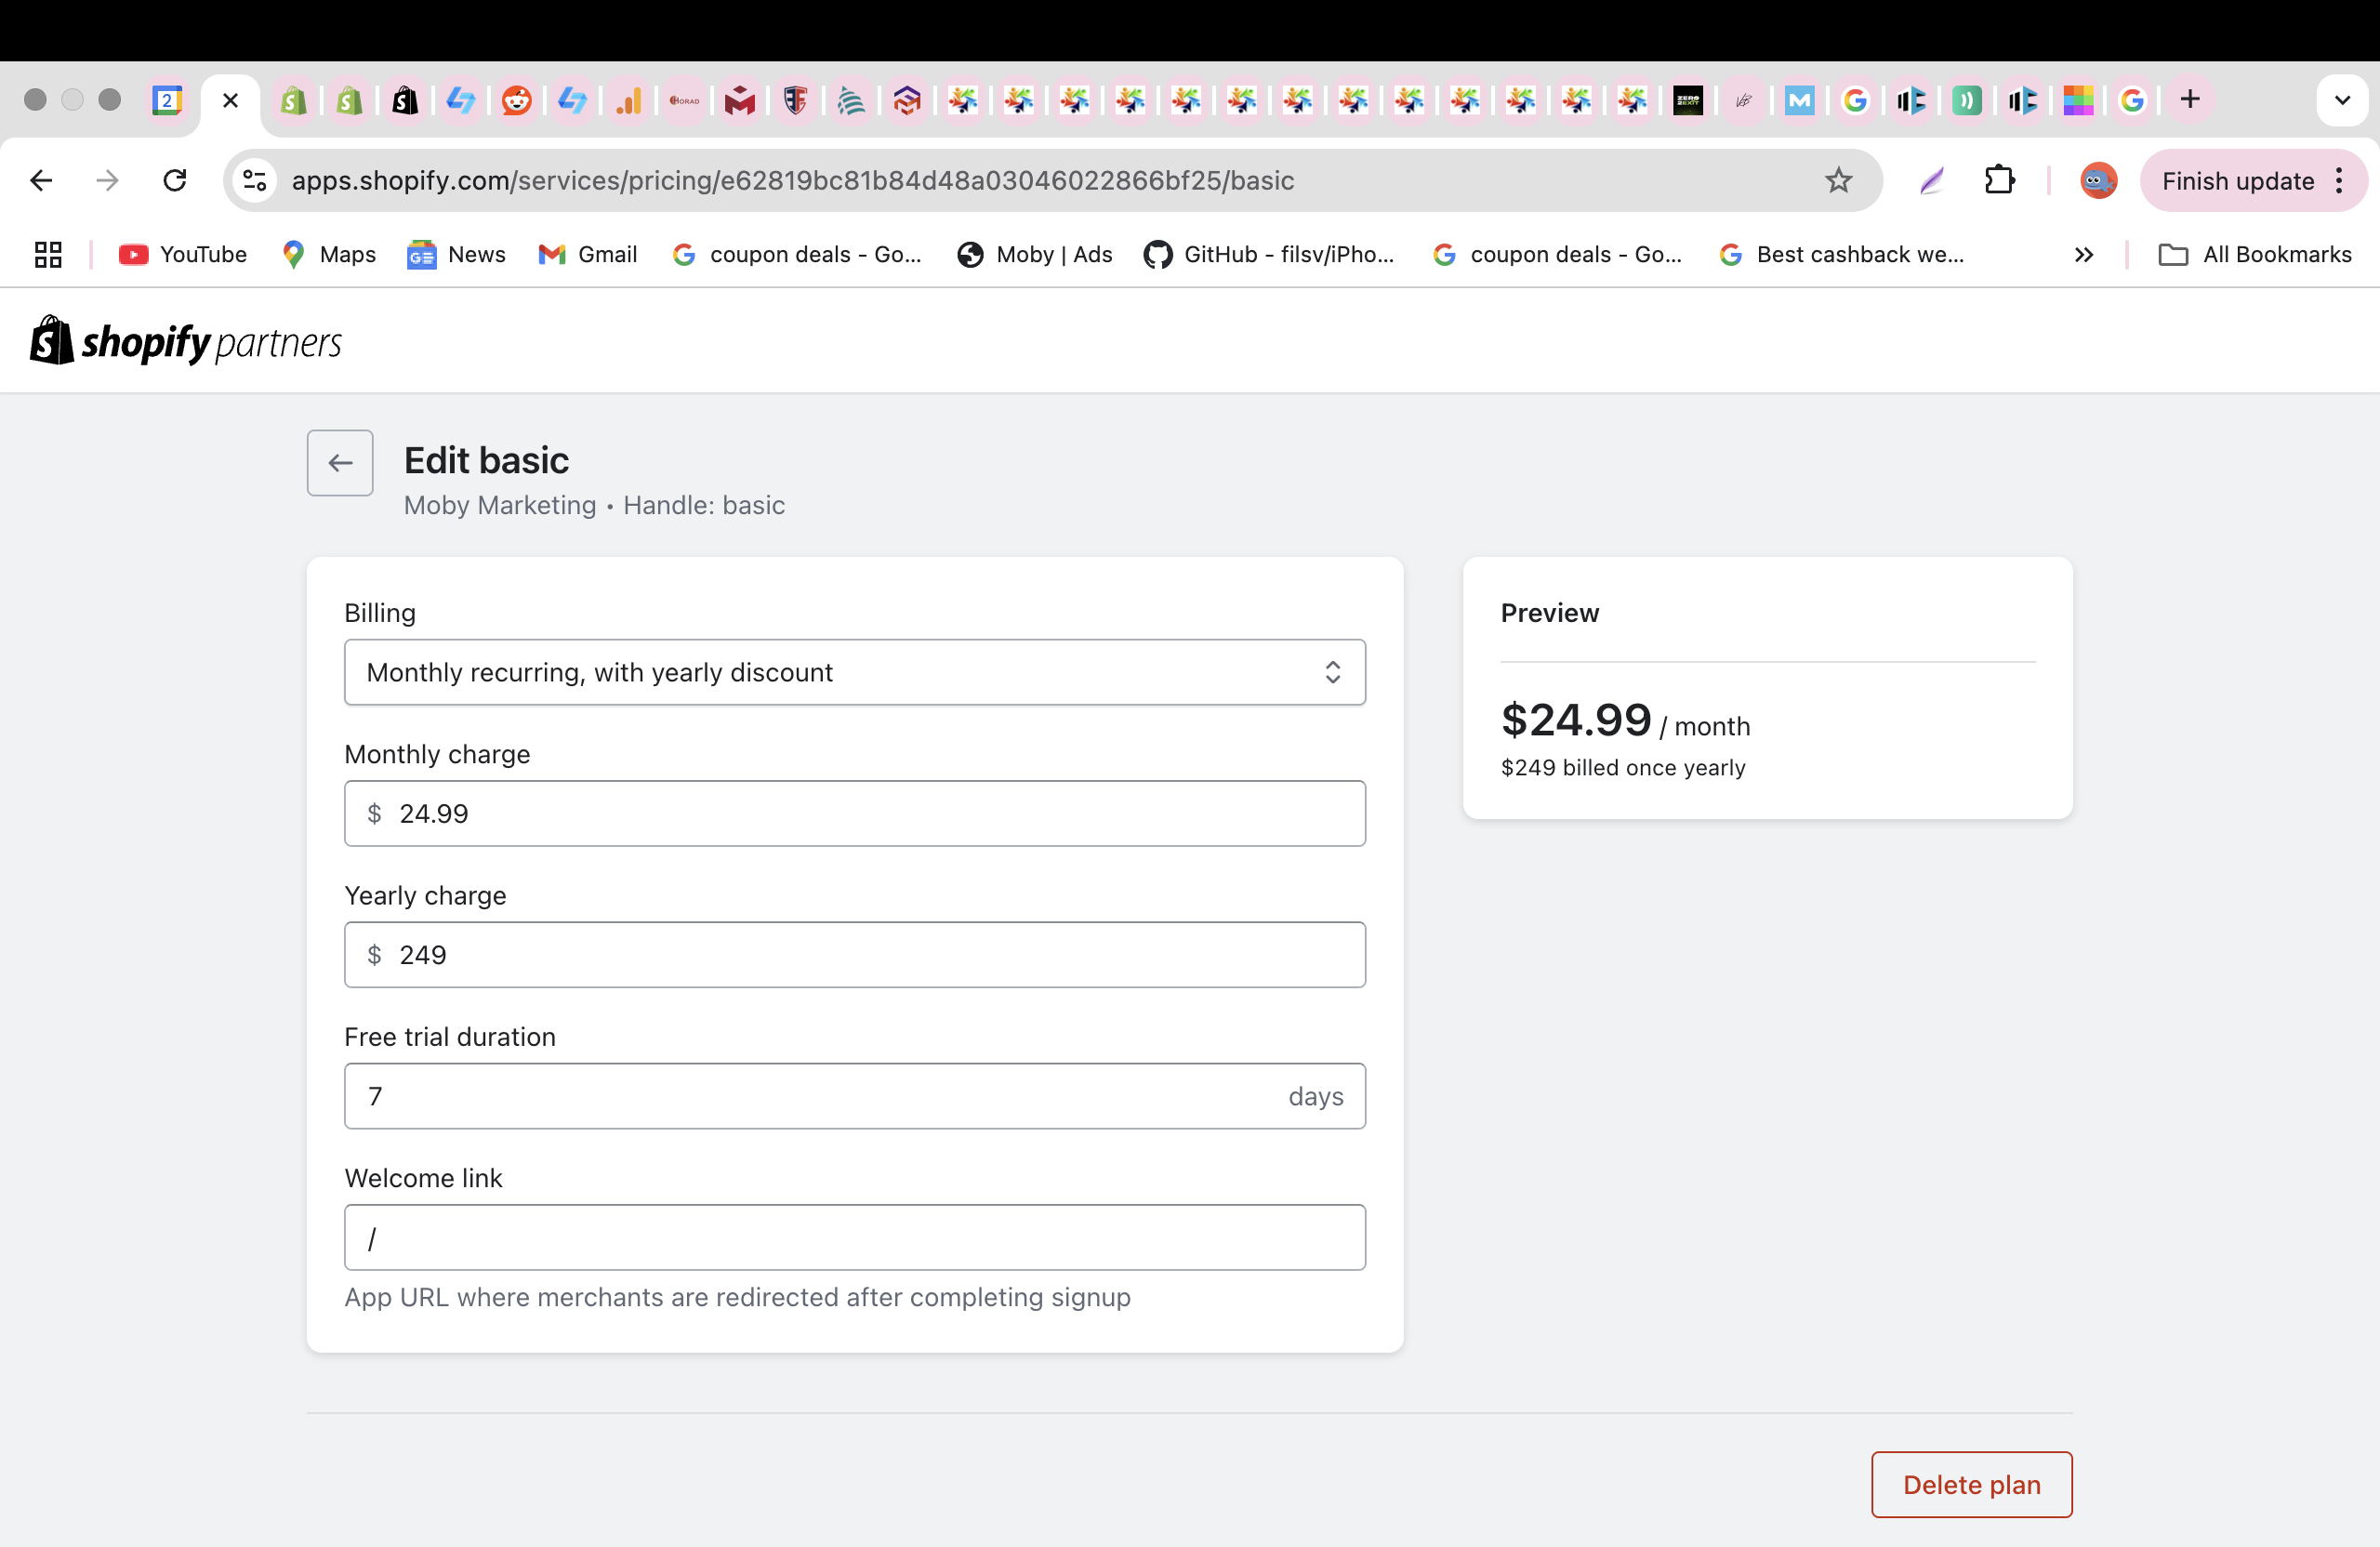Image resolution: width=2380 pixels, height=1547 pixels.
Task: Open the new tab plus button
Action: (x=2189, y=99)
